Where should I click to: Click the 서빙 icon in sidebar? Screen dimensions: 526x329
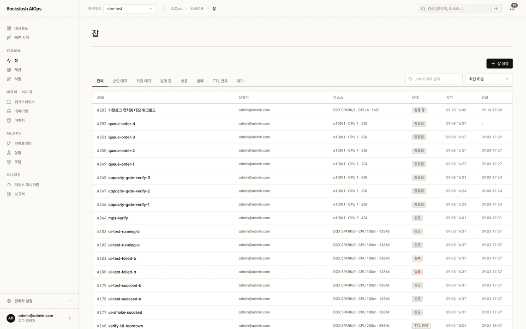9,79
